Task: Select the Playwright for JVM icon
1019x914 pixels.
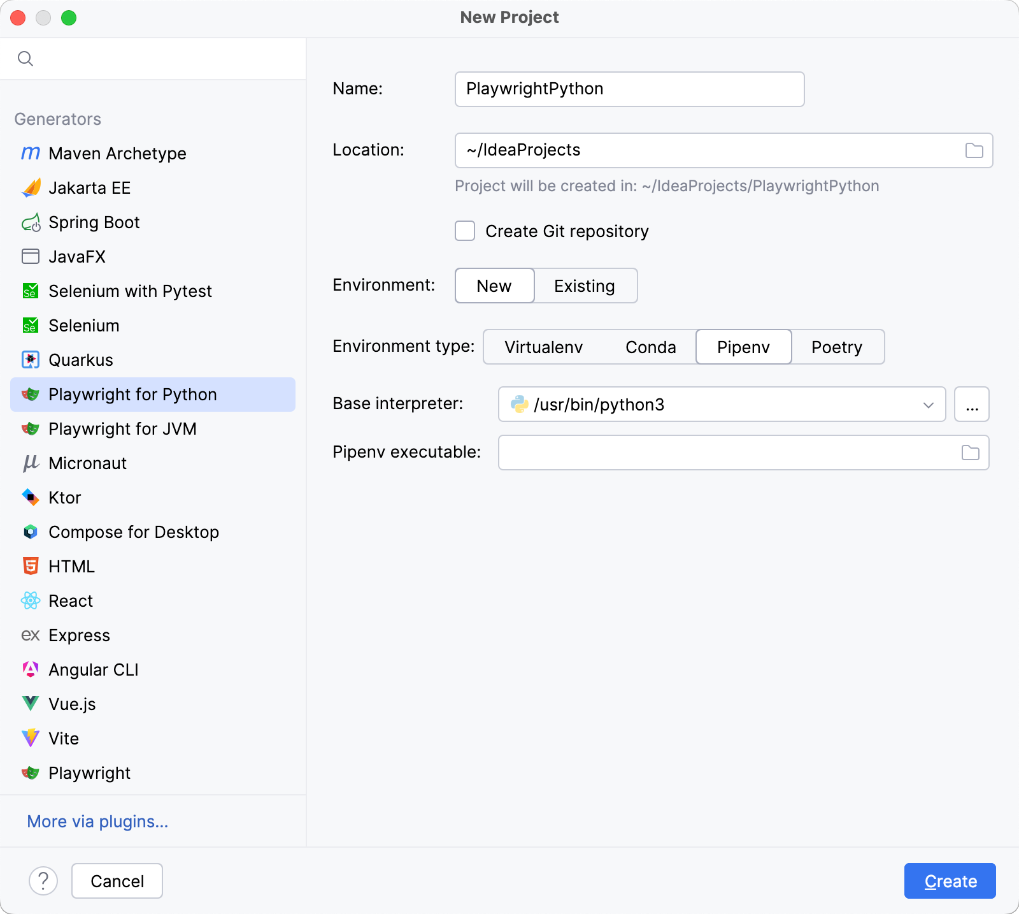Action: tap(30, 429)
